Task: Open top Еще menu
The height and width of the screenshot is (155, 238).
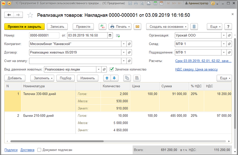Action: 214,27
